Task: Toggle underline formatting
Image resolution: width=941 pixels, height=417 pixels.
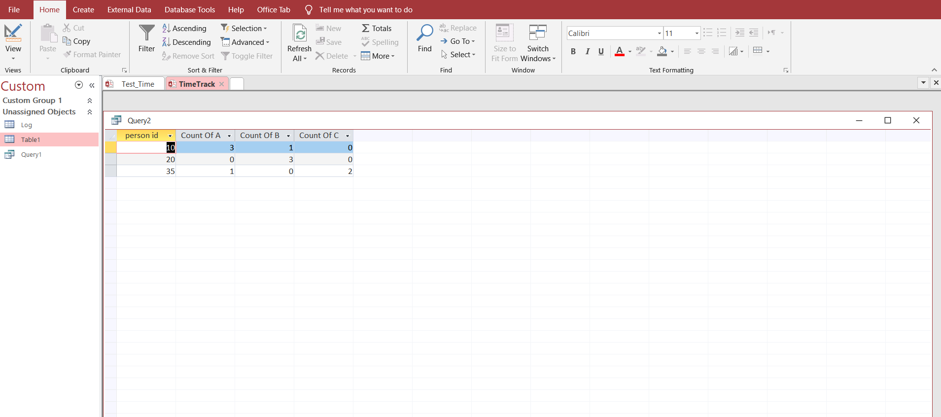Action: click(x=601, y=51)
